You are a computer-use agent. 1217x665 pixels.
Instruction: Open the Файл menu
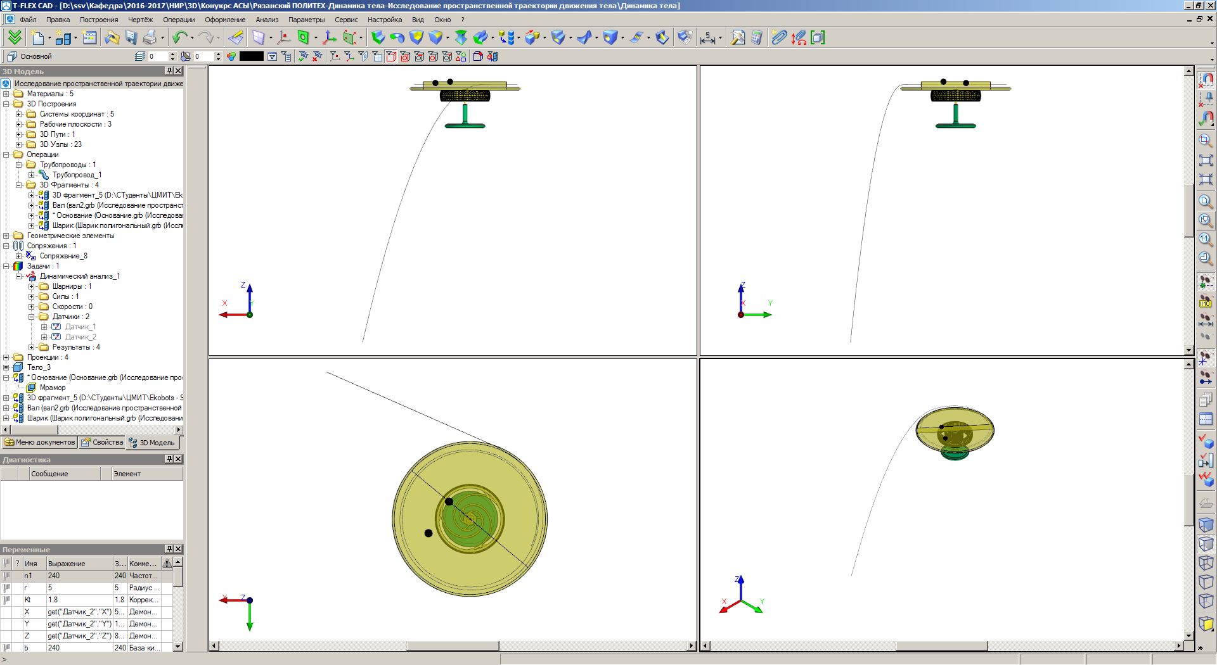[29, 20]
